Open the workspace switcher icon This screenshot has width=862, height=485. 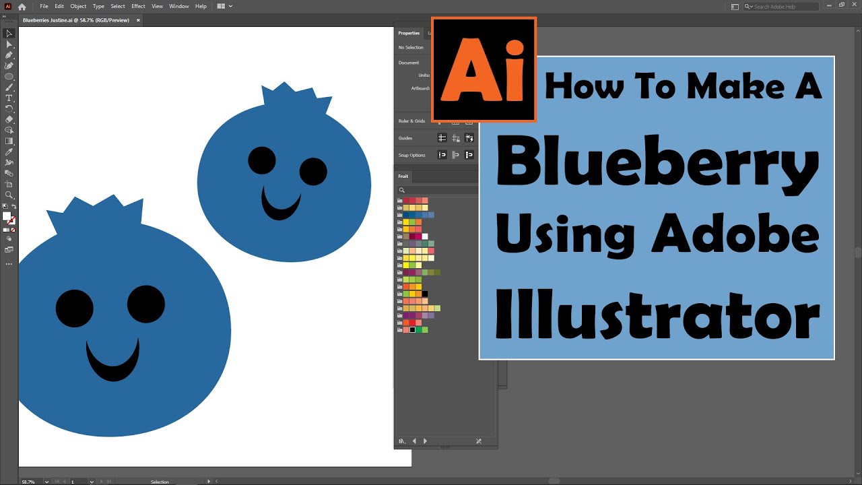click(735, 6)
